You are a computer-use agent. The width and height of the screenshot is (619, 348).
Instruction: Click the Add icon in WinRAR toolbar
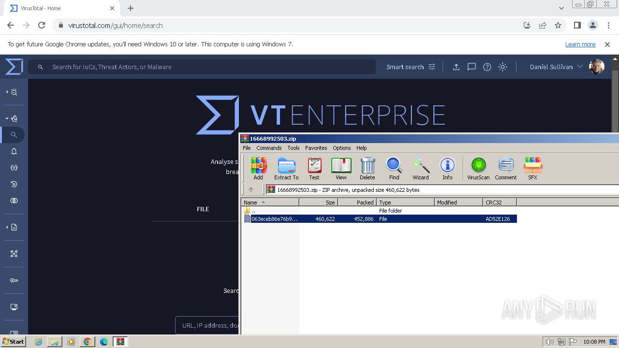point(258,169)
